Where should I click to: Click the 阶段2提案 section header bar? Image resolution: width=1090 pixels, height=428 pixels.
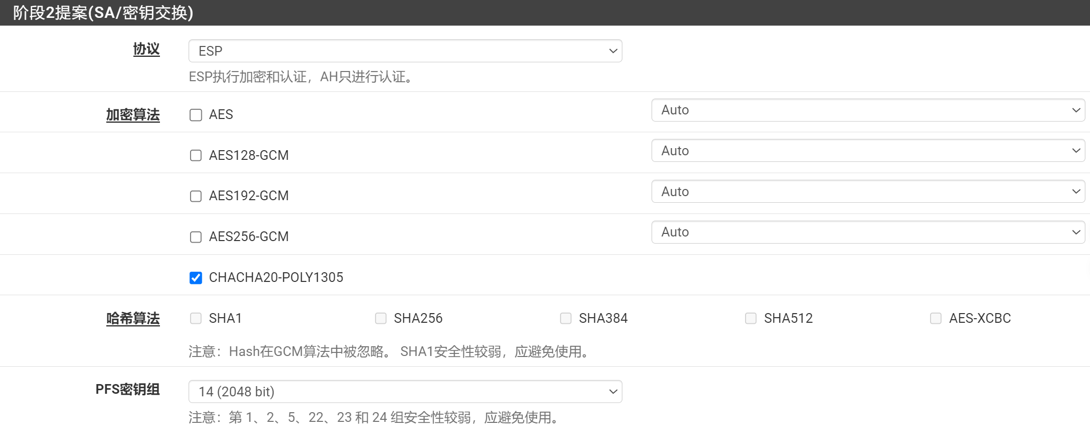click(x=545, y=13)
